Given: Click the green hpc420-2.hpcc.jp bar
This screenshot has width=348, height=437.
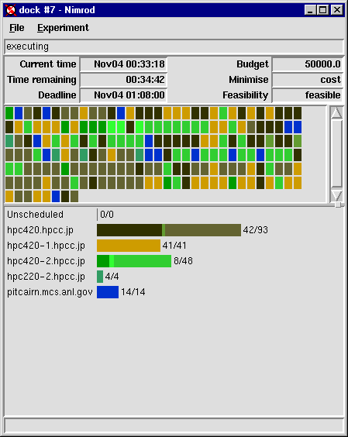Looking at the screenshot, I should point(134,261).
